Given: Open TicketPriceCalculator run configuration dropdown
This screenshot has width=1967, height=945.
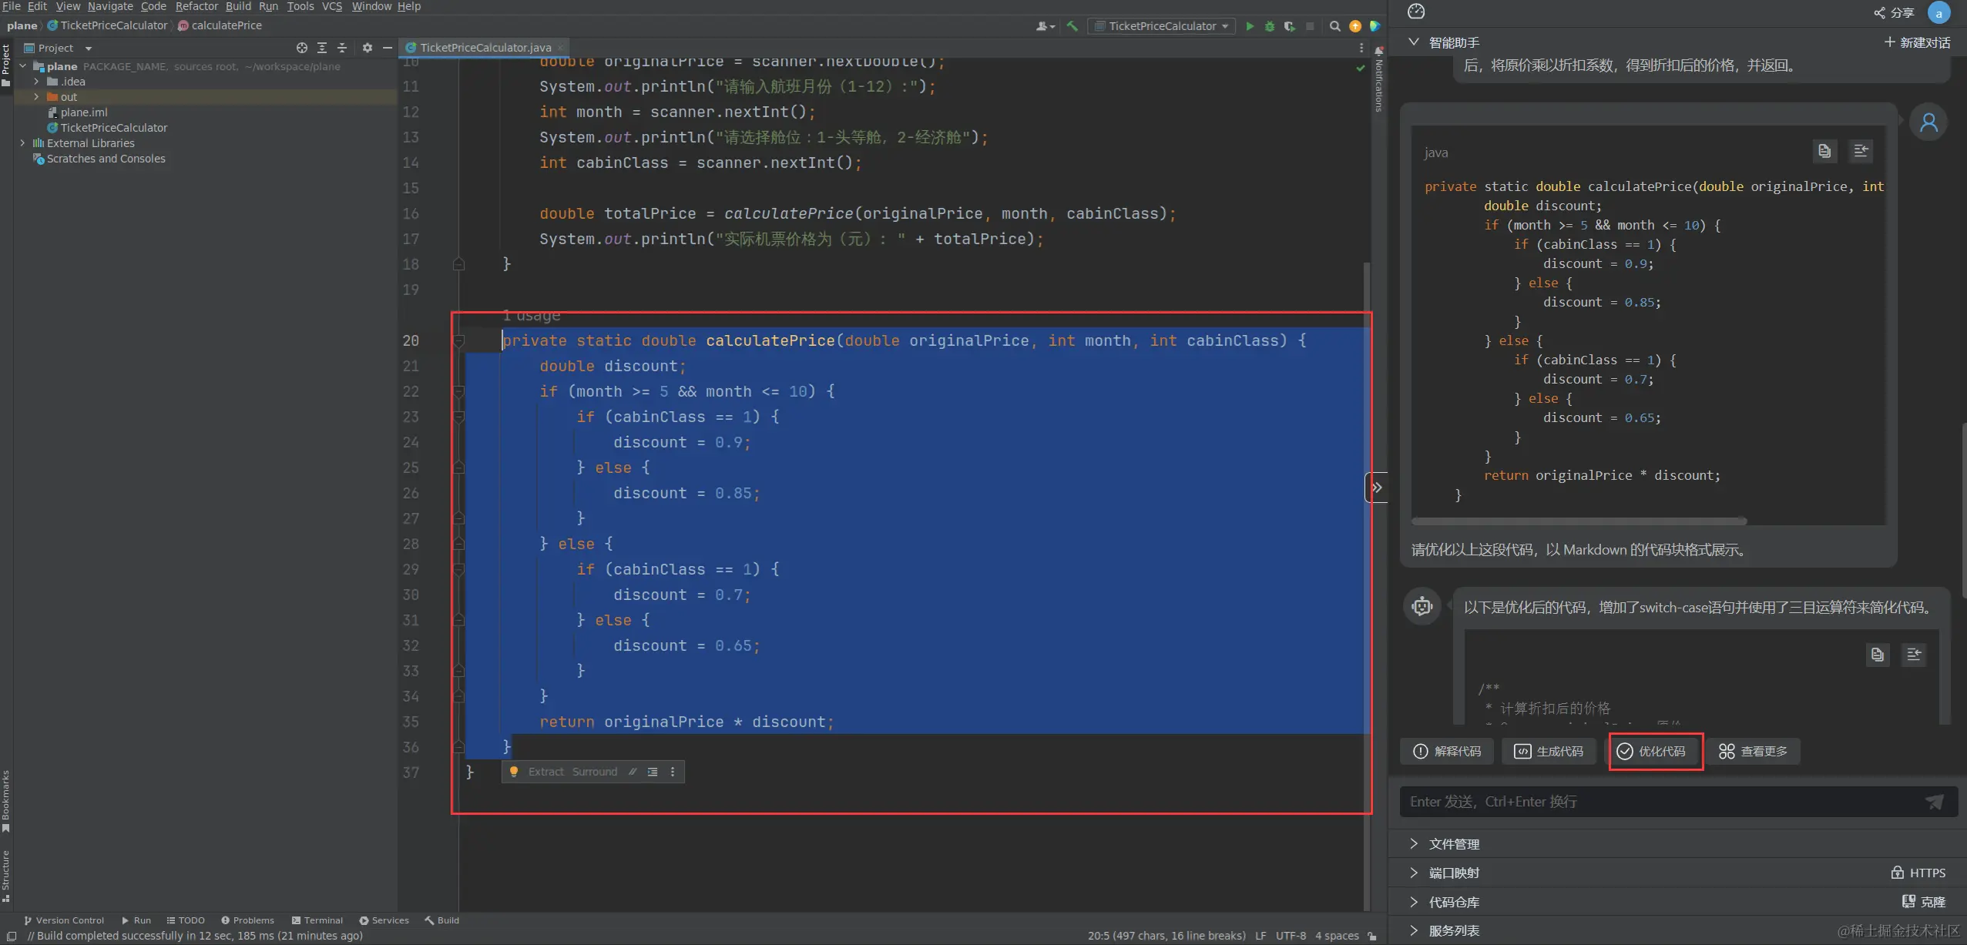Looking at the screenshot, I should (x=1163, y=26).
